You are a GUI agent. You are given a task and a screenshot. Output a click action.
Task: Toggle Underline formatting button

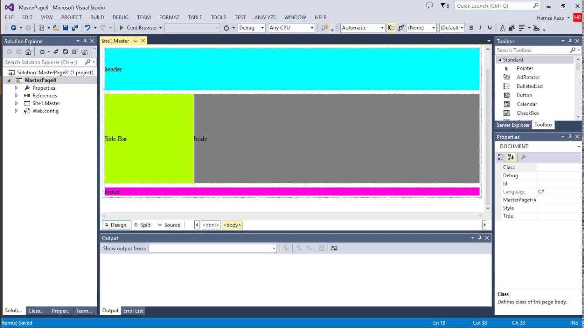tap(490, 28)
